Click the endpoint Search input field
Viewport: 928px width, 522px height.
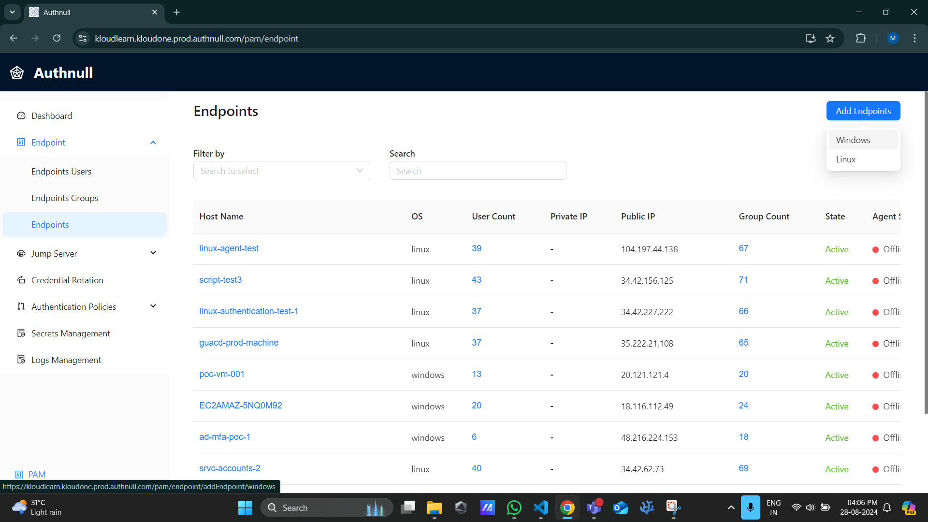[x=478, y=171]
